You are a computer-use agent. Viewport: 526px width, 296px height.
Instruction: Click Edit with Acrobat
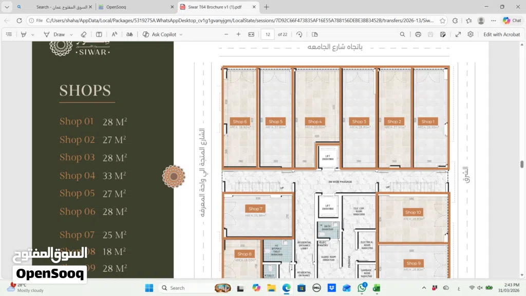(x=501, y=34)
